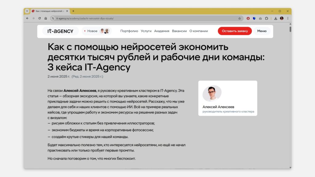Open a new browser tab

coord(73,11)
